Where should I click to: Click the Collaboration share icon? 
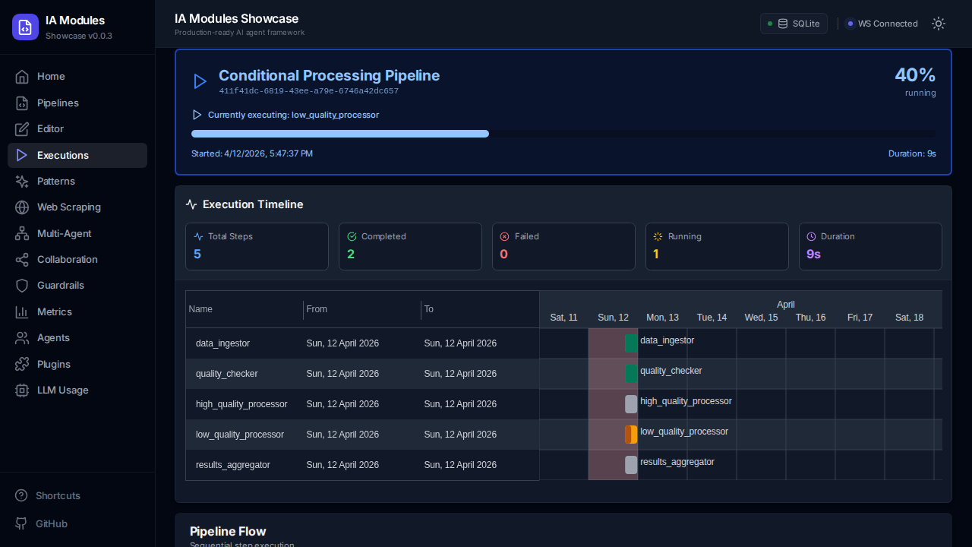(22, 260)
